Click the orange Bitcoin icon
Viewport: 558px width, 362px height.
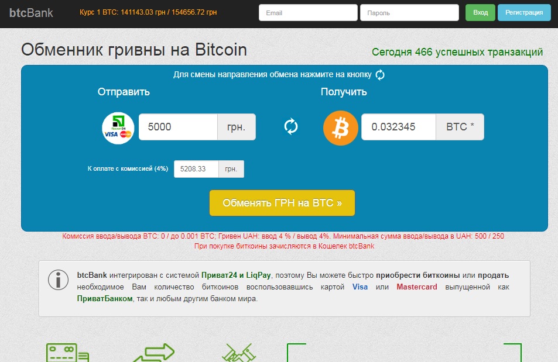coord(341,128)
